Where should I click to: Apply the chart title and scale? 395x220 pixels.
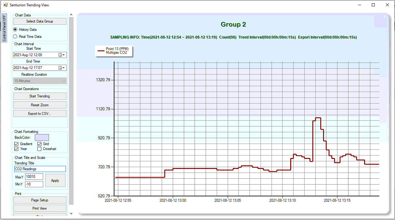pyautogui.click(x=55, y=180)
